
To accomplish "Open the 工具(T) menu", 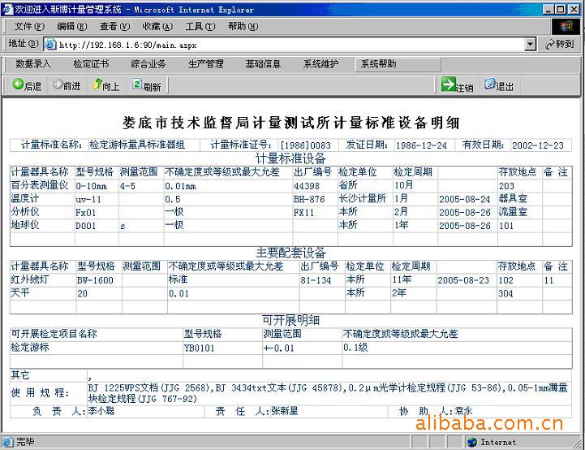I will pos(200,26).
